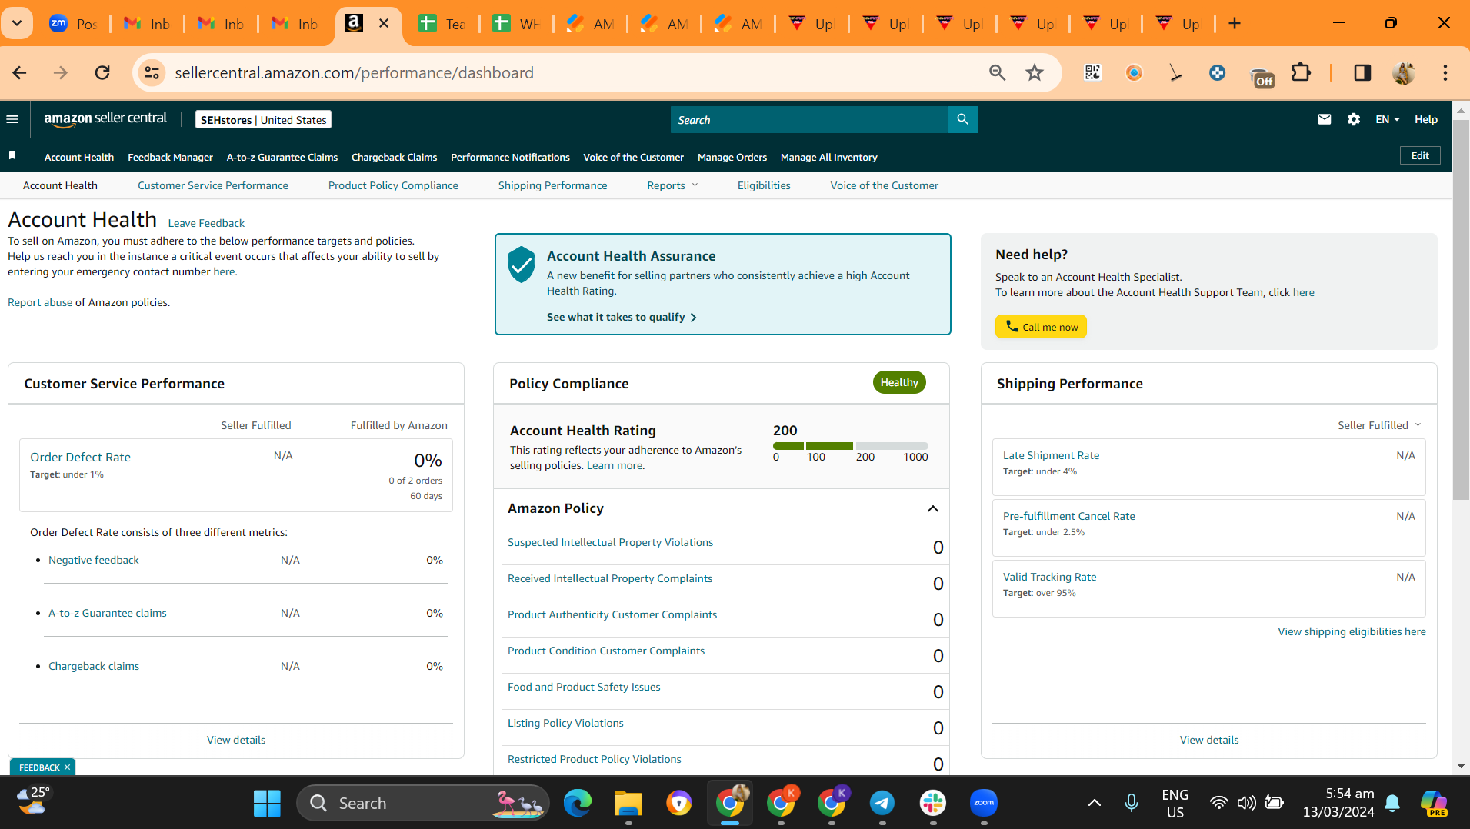Image resolution: width=1470 pixels, height=829 pixels.
Task: Show hidden system tray icons chevron
Action: 1094,804
